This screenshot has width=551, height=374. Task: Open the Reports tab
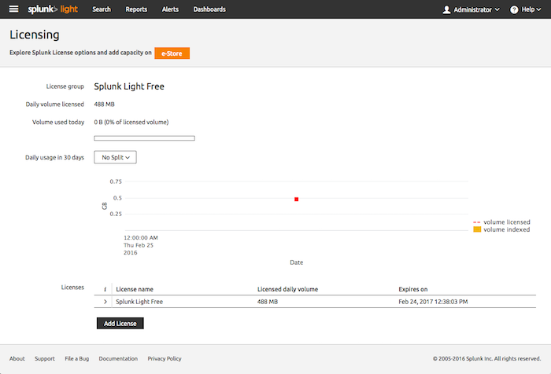tap(136, 9)
